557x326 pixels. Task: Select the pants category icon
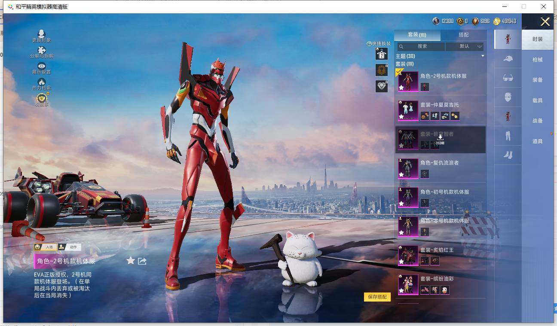(508, 136)
